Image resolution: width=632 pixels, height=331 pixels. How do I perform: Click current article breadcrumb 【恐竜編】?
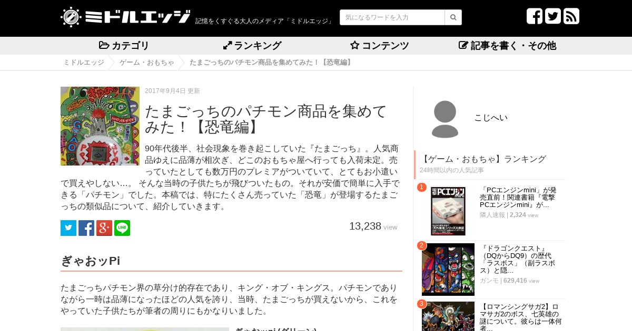click(x=271, y=63)
